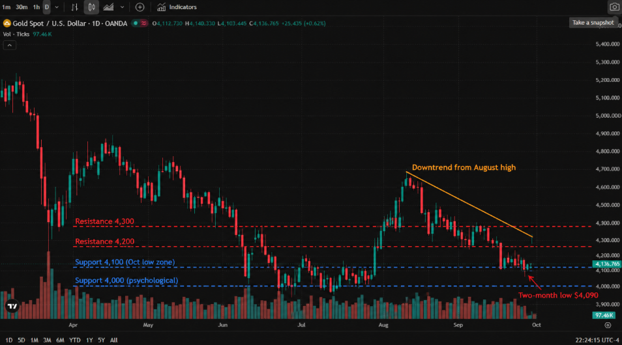
Task: Set date range to All
Action: [x=114, y=340]
